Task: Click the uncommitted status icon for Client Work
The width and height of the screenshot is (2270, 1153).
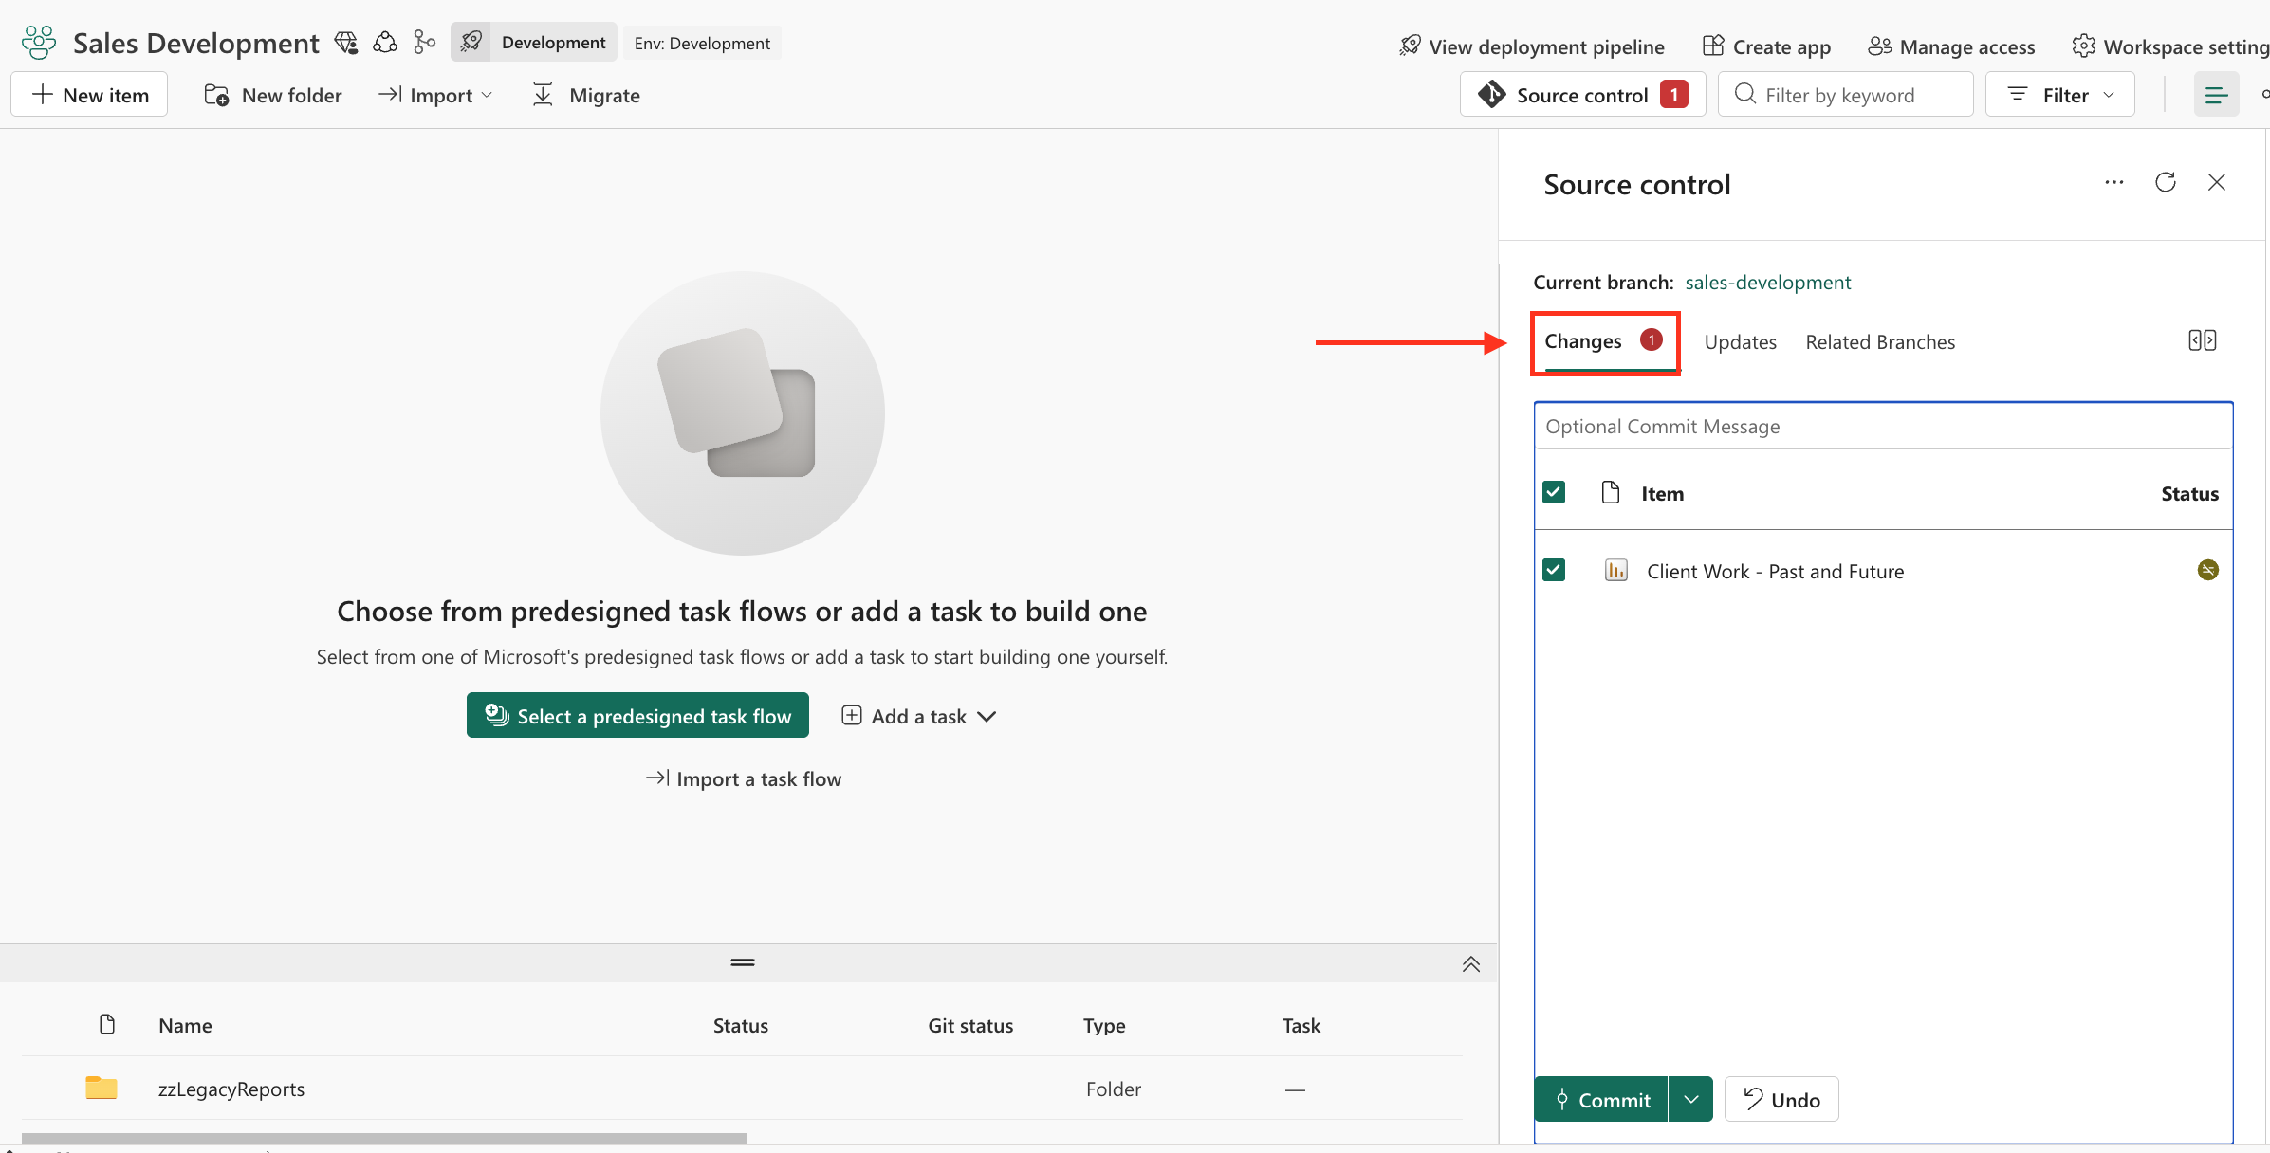Action: pyautogui.click(x=2207, y=570)
